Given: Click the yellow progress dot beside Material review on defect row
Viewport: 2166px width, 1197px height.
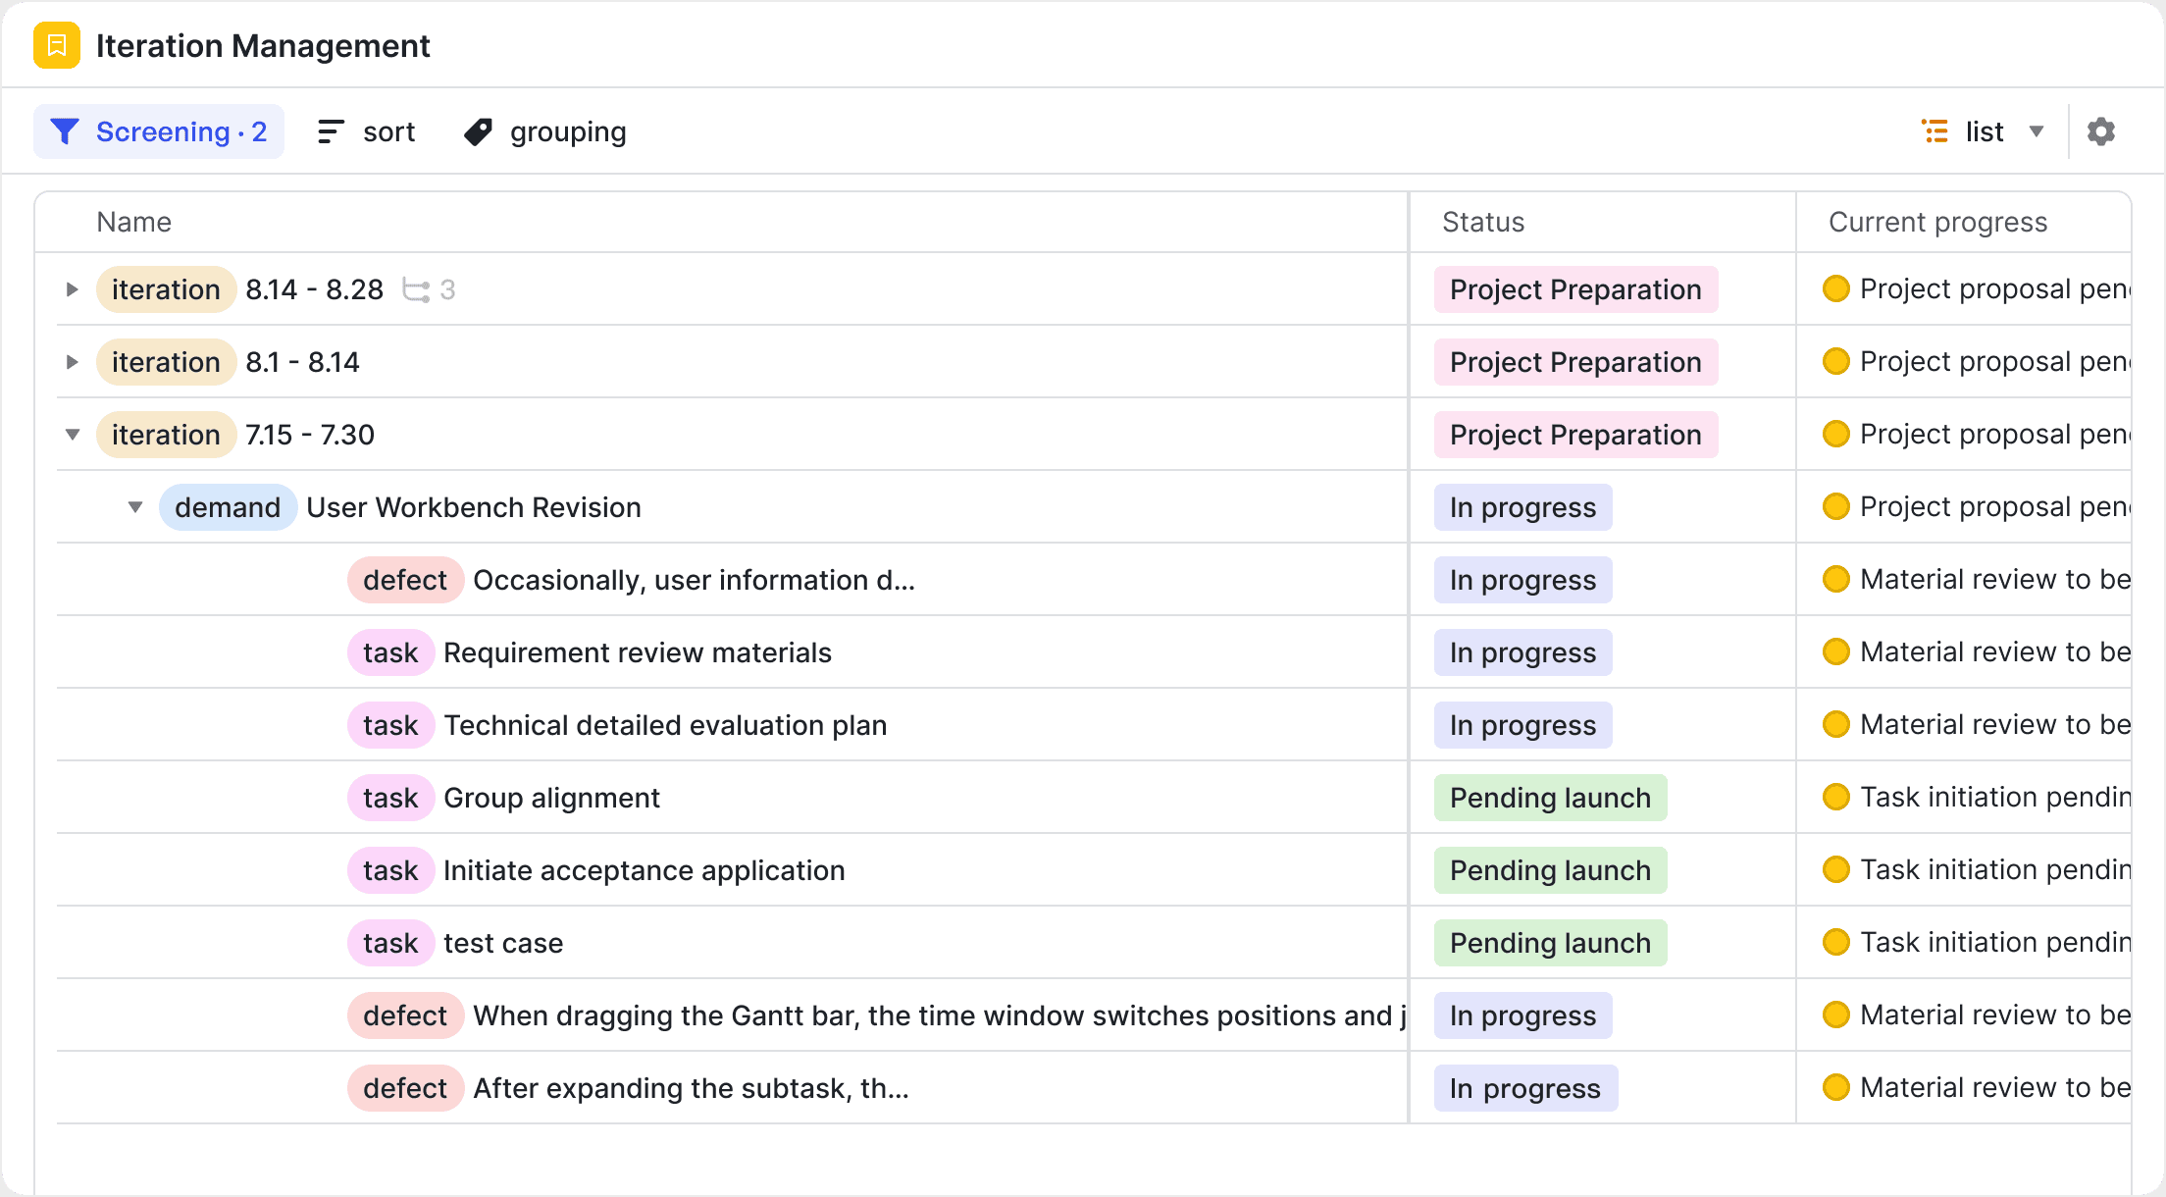Looking at the screenshot, I should coord(1835,579).
